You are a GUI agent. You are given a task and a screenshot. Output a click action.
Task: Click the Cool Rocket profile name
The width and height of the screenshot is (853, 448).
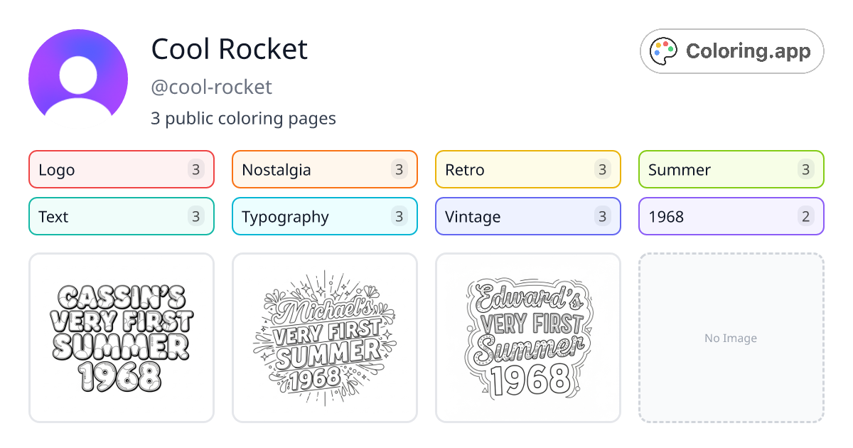229,49
